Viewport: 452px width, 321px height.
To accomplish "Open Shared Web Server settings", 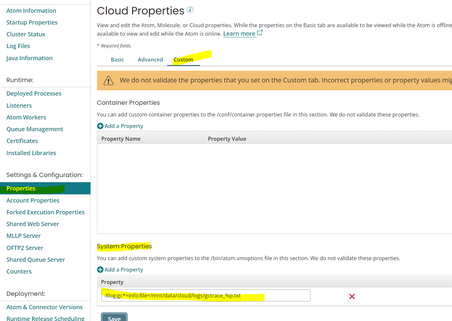I will pyautogui.click(x=32, y=224).
